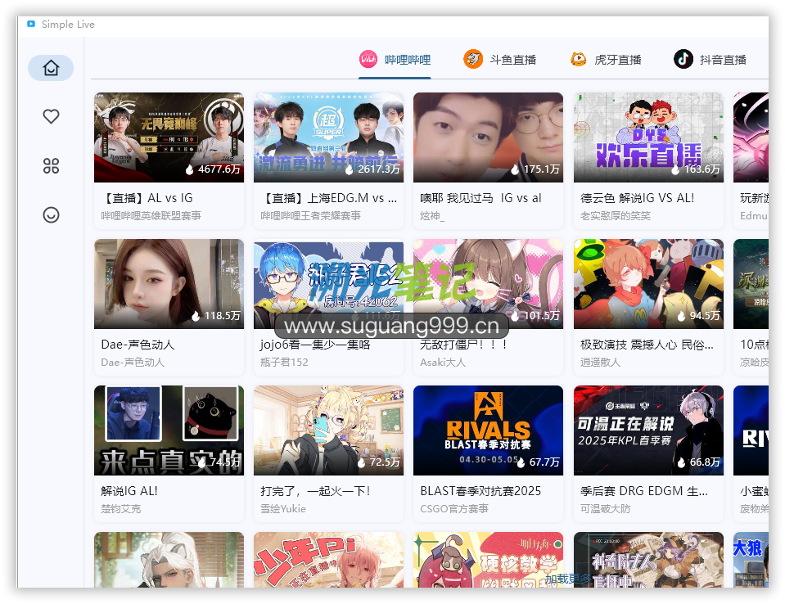Switch to the 抖音直播 tab
The width and height of the screenshot is (785, 604).
point(710,60)
